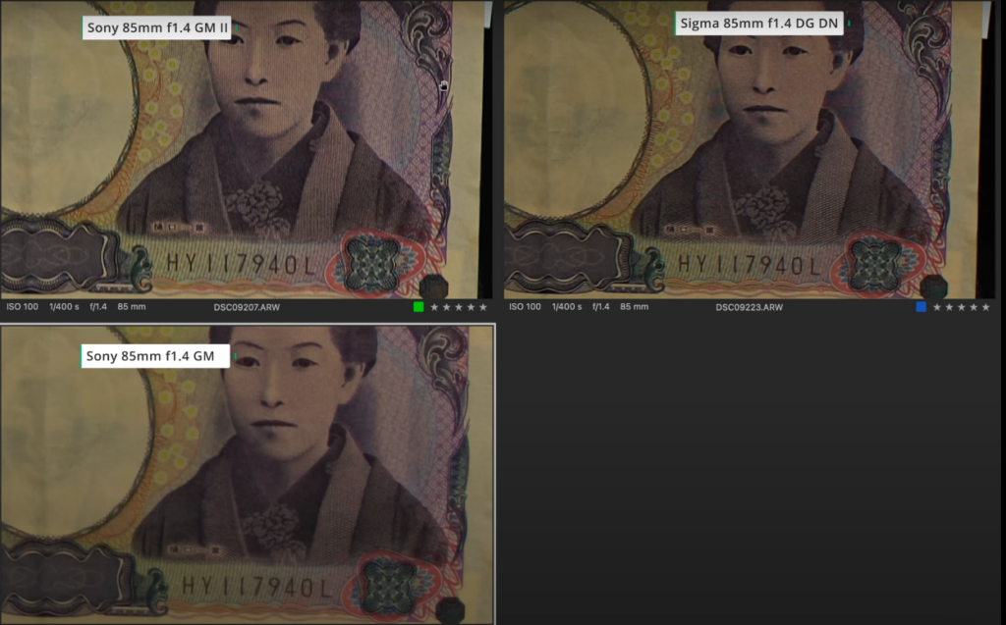Screen dimensions: 1006x625
Task: Click the f/1.4 aperture value for DSC09223.ARW
Action: (601, 307)
